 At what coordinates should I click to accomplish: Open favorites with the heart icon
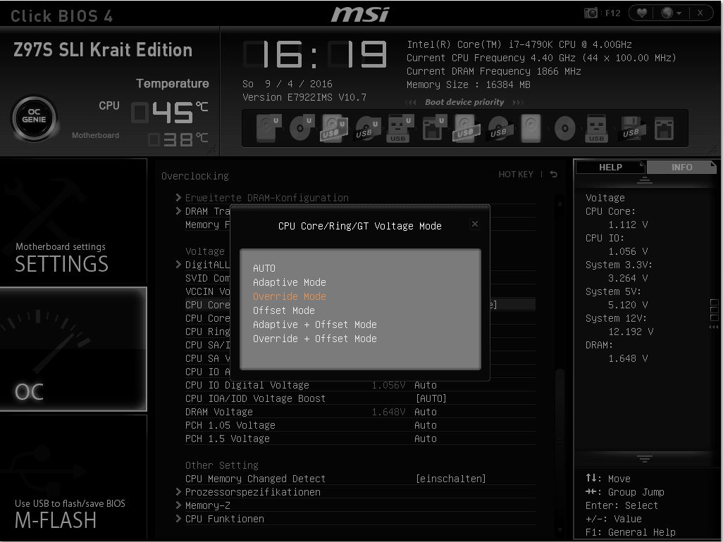(641, 13)
